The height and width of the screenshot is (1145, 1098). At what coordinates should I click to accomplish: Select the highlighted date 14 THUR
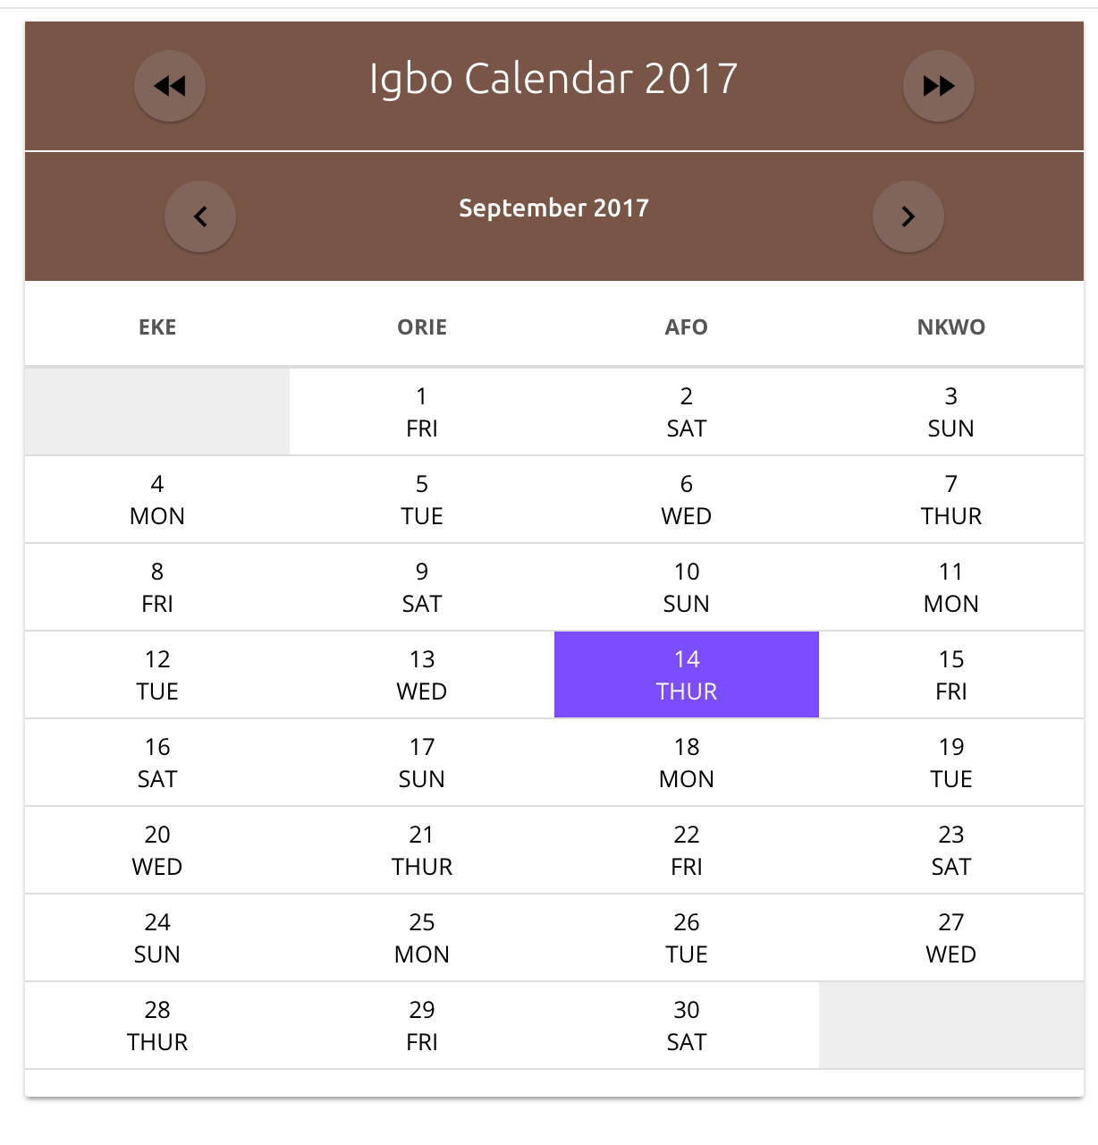[x=687, y=675]
